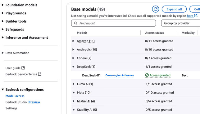Image resolution: width=200 pixels, height=114 pixels.
Task: Click the search magnifier icon in Find model
Action: click(x=75, y=23)
